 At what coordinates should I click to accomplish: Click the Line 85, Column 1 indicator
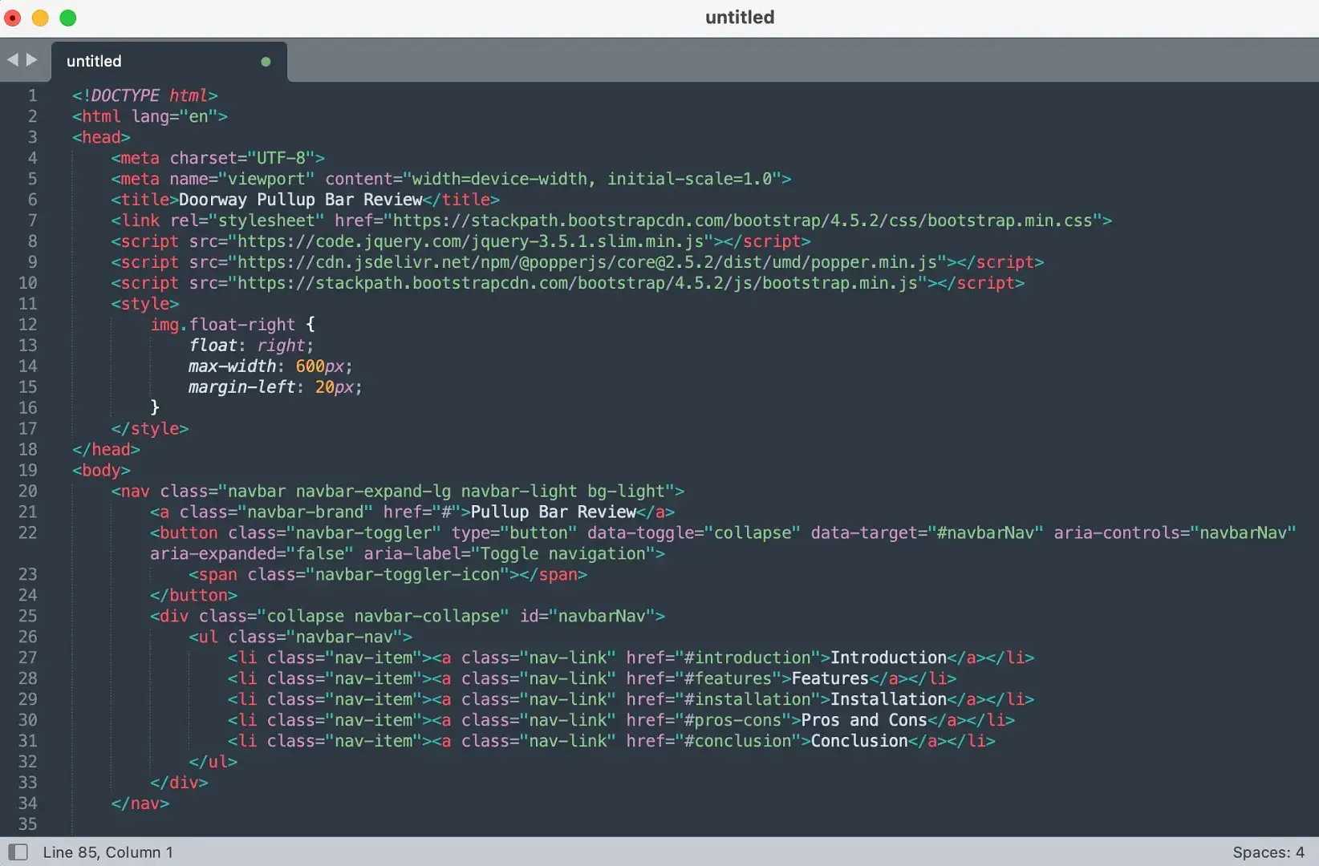tap(109, 852)
